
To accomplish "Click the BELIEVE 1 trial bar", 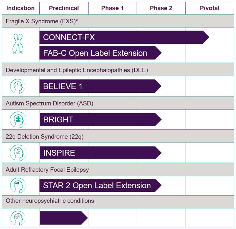I will coord(101,86).
